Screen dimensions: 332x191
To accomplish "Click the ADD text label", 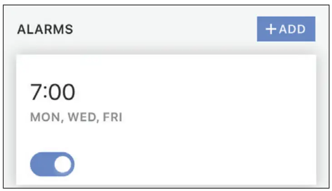I will (292, 29).
